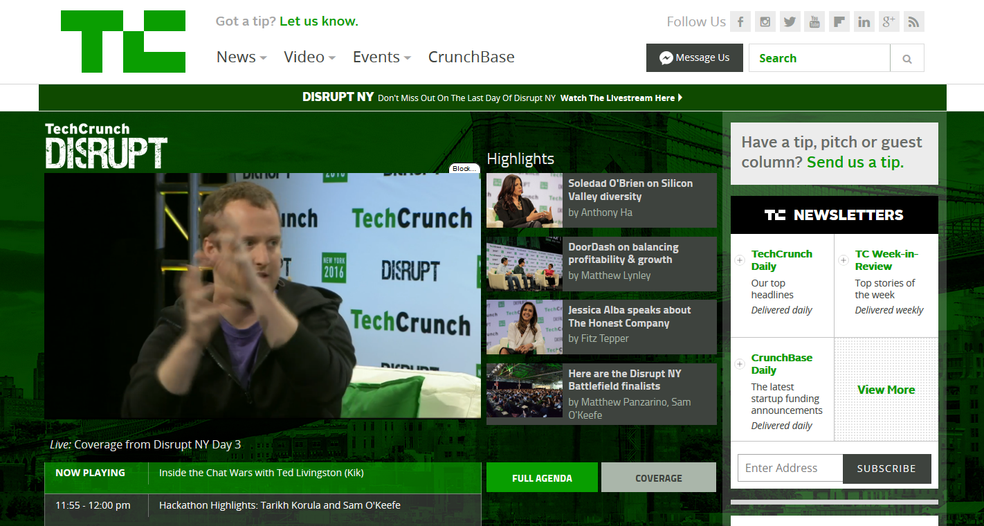
Task: Click the Block... button above video
Action: click(x=464, y=168)
